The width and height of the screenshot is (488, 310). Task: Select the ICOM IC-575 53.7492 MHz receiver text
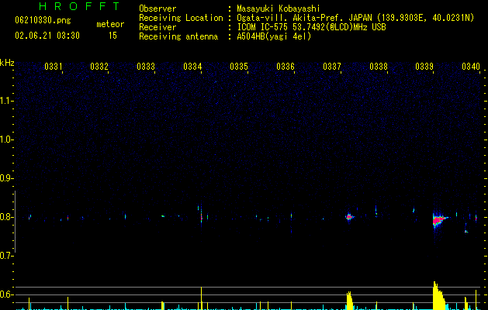[311, 27]
